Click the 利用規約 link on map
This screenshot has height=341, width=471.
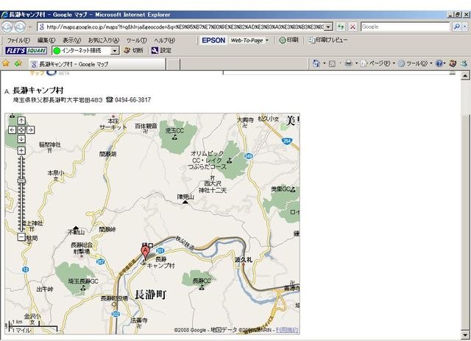(287, 330)
